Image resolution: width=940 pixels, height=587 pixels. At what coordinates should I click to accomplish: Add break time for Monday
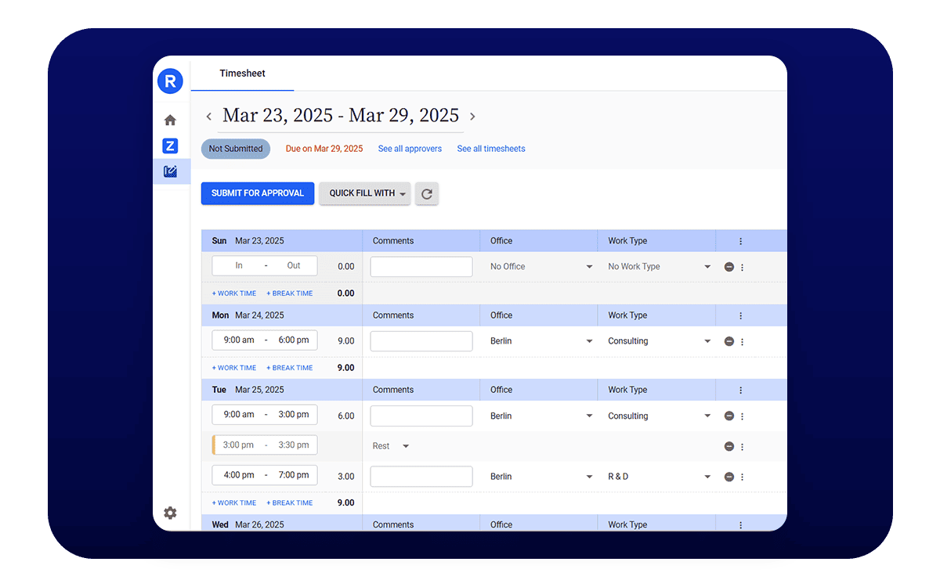(x=290, y=368)
